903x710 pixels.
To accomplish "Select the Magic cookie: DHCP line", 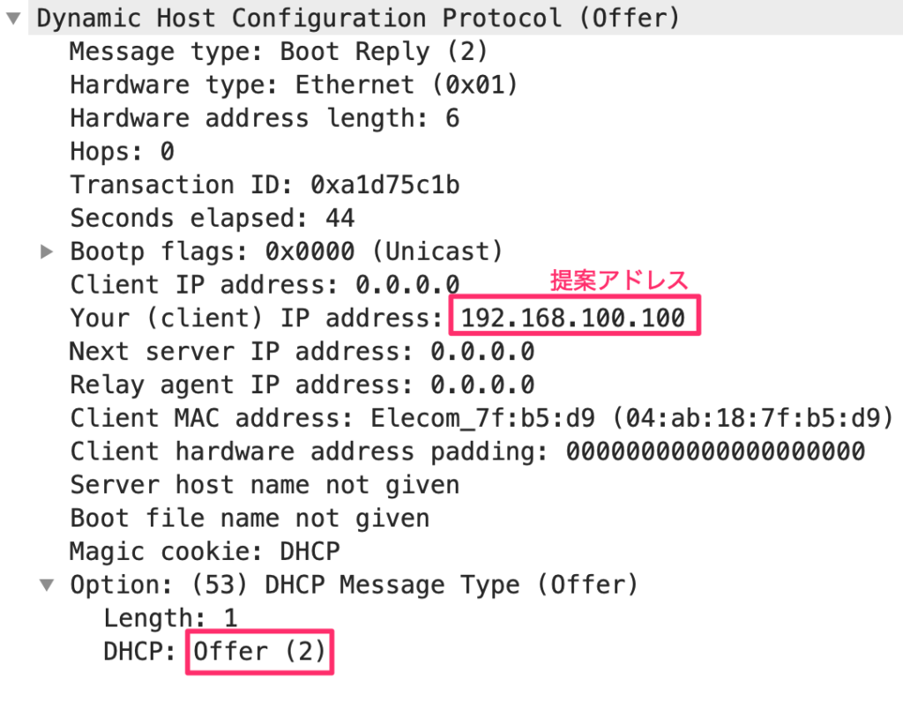I will (x=205, y=552).
